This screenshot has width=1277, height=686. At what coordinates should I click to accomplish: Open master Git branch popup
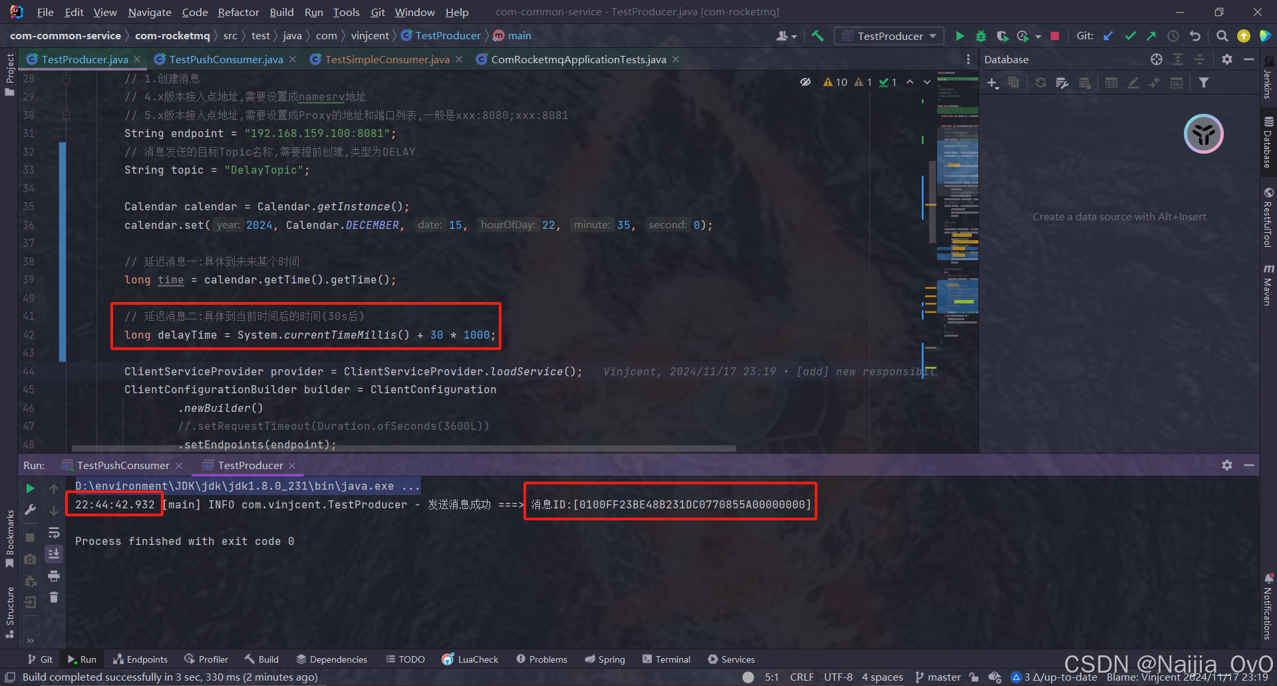[x=938, y=677]
